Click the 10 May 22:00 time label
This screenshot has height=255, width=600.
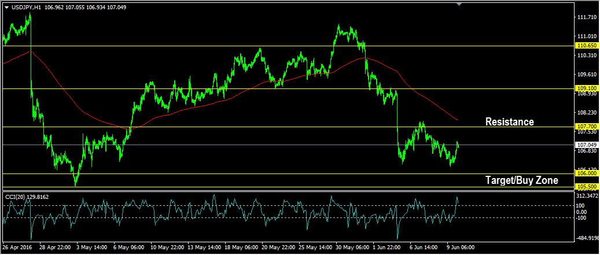(167, 247)
